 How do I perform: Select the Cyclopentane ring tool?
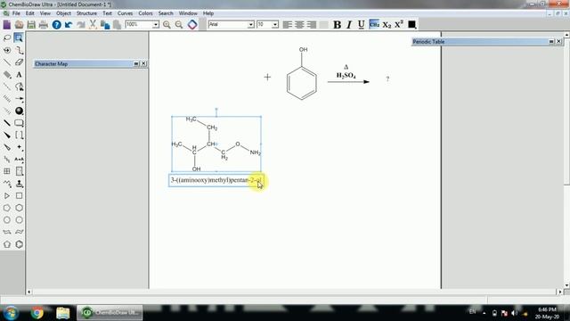[x=7, y=244]
